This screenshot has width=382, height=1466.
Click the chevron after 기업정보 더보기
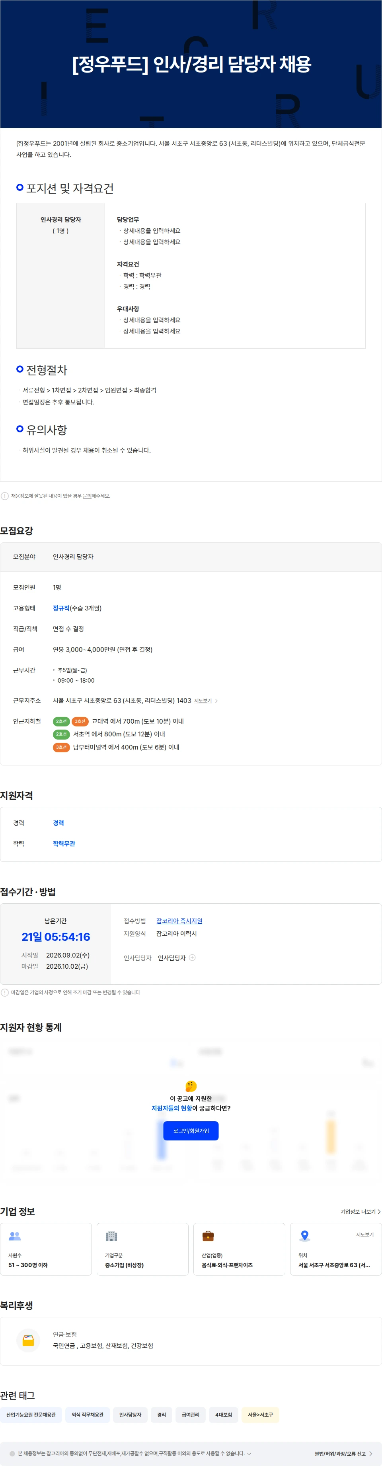378,1212
